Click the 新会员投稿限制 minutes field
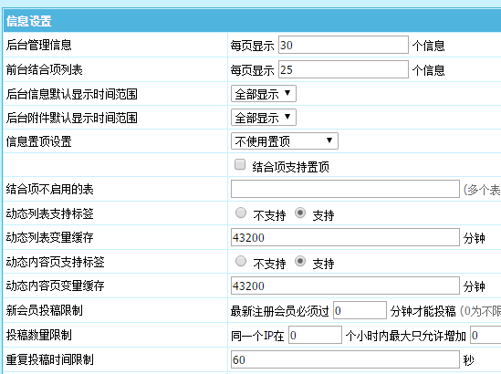This screenshot has width=501, height=374. [x=360, y=310]
